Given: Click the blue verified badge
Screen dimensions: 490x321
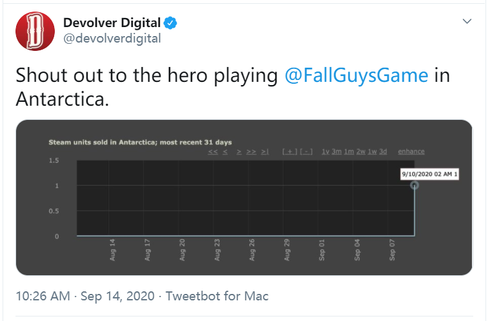Looking at the screenshot, I should (170, 24).
